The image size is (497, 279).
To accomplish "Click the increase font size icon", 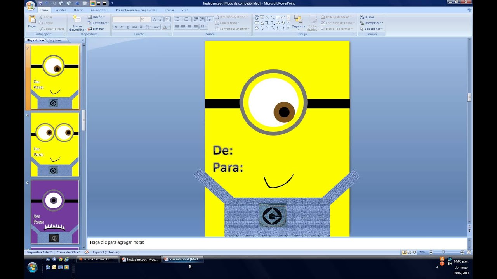I will 155,19.
